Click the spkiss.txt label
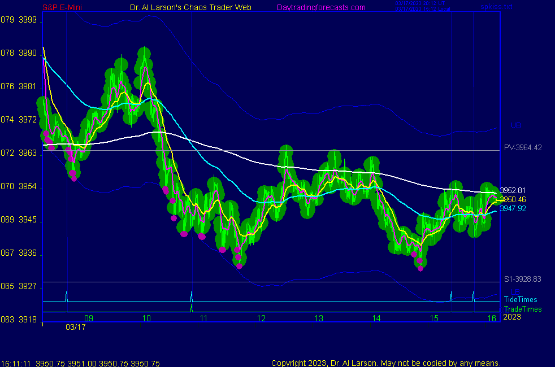This screenshot has width=555, height=367. point(496,7)
